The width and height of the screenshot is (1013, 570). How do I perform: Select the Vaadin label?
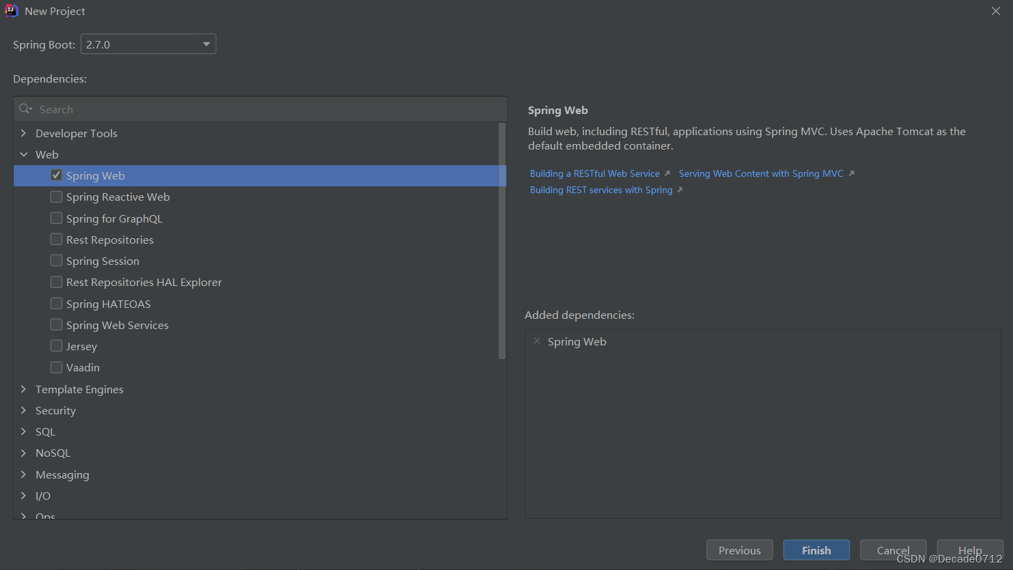coord(83,367)
